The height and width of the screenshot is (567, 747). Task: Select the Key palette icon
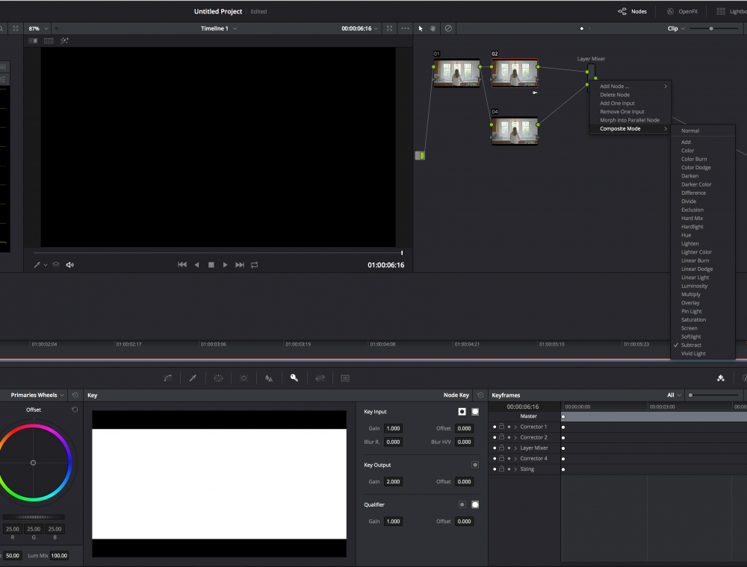click(x=294, y=378)
